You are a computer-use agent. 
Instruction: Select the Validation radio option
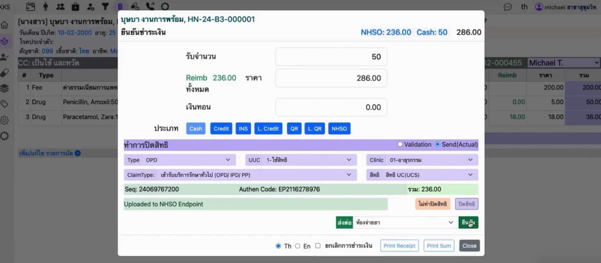tap(400, 144)
